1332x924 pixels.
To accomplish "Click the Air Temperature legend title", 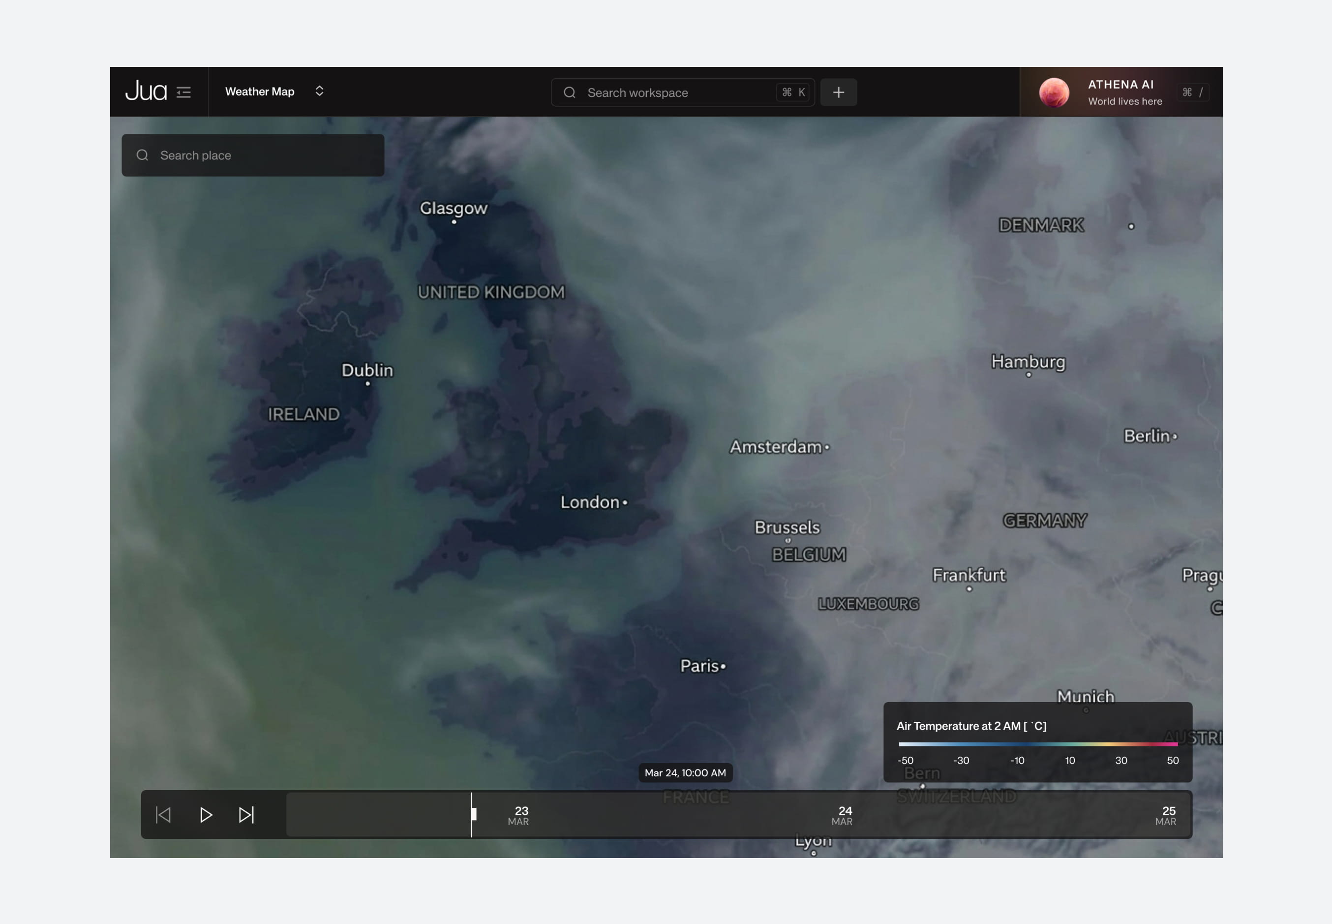I will point(971,726).
